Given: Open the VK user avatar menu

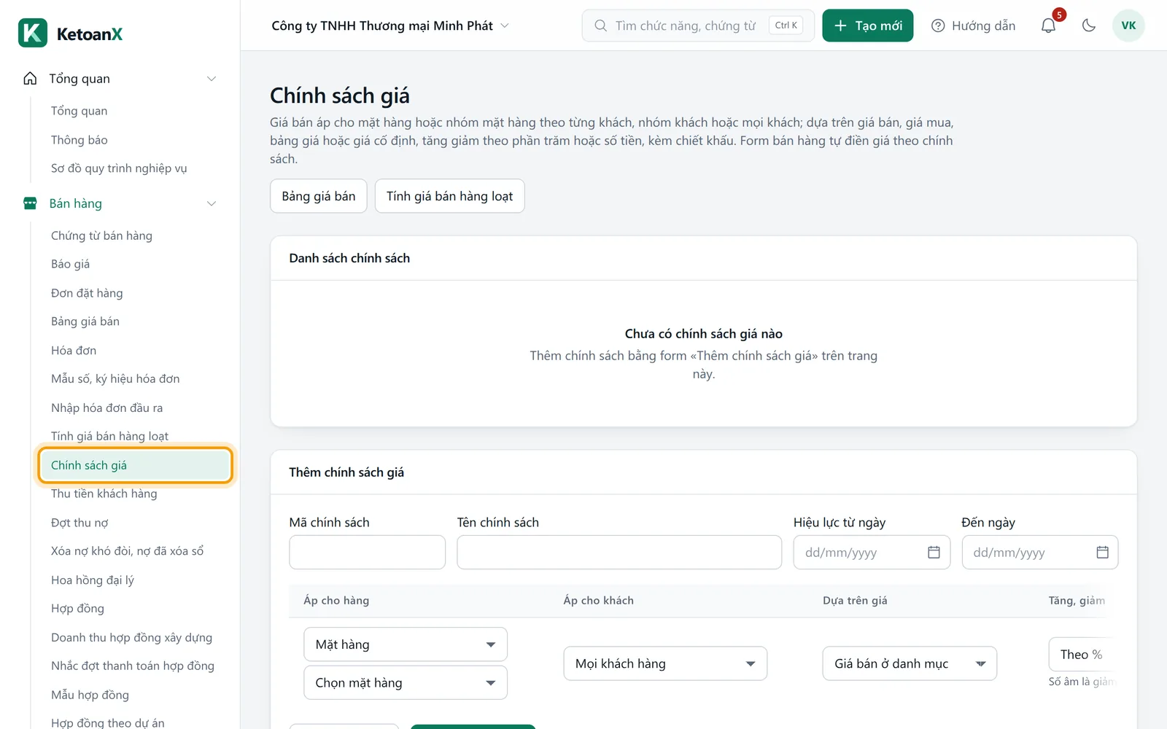Looking at the screenshot, I should click(1128, 26).
